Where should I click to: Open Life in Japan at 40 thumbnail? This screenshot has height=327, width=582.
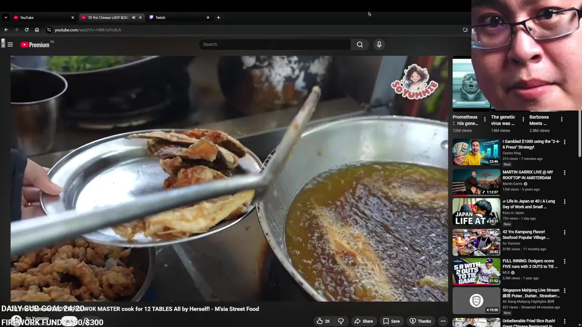click(x=476, y=212)
